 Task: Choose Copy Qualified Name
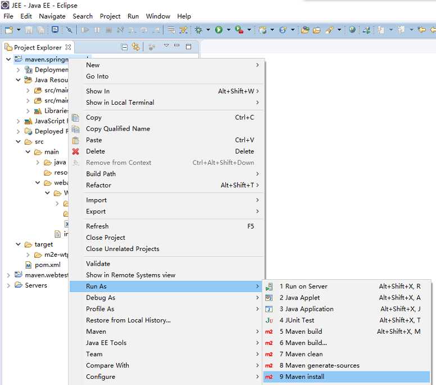coord(167,129)
